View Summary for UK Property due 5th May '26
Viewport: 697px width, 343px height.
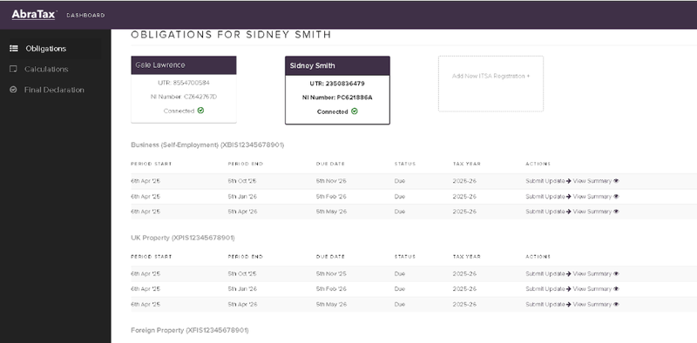tap(596, 305)
